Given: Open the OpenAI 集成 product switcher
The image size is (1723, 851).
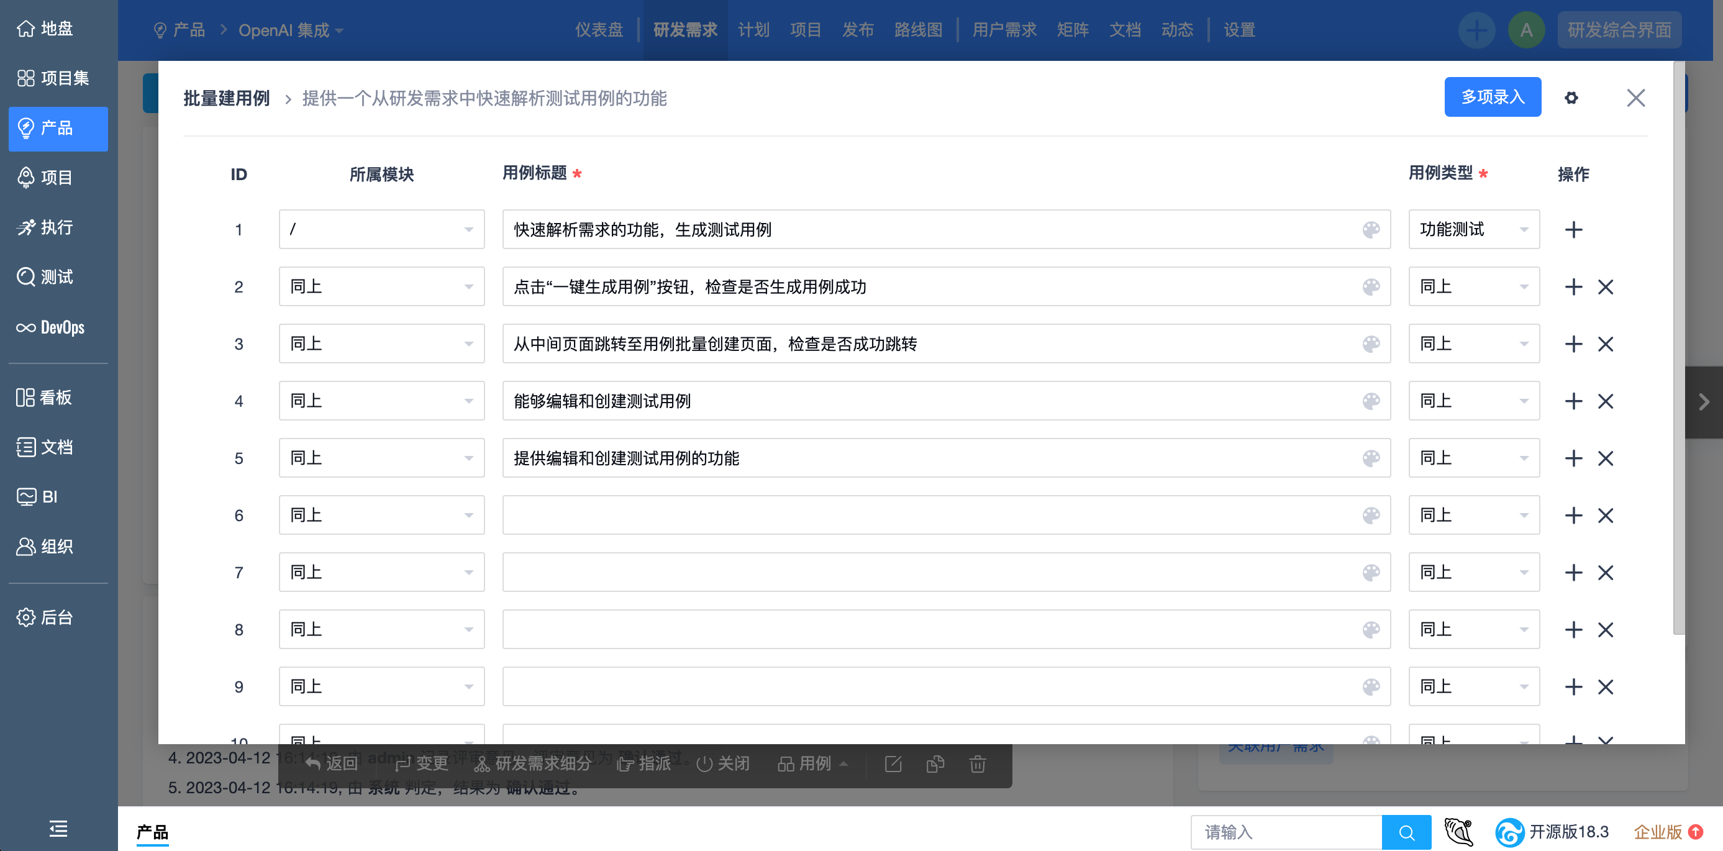Looking at the screenshot, I should click(x=291, y=30).
